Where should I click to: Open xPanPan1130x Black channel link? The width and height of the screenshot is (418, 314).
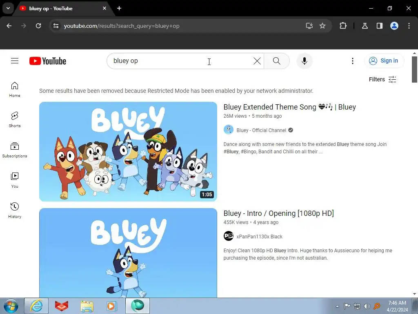click(259, 237)
